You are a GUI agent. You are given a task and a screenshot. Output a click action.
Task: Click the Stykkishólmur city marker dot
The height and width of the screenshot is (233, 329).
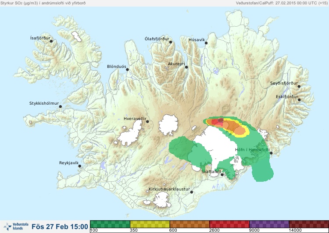(x=61, y=106)
